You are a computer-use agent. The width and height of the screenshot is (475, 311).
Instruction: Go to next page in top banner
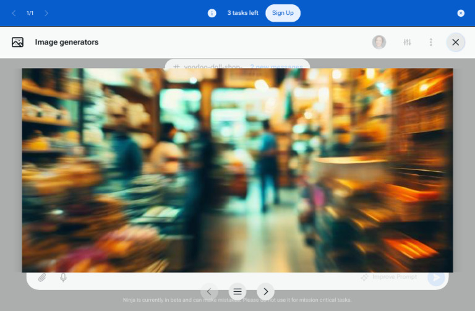(x=46, y=13)
